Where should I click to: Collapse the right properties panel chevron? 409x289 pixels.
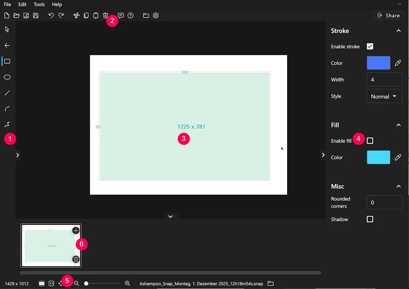323,155
